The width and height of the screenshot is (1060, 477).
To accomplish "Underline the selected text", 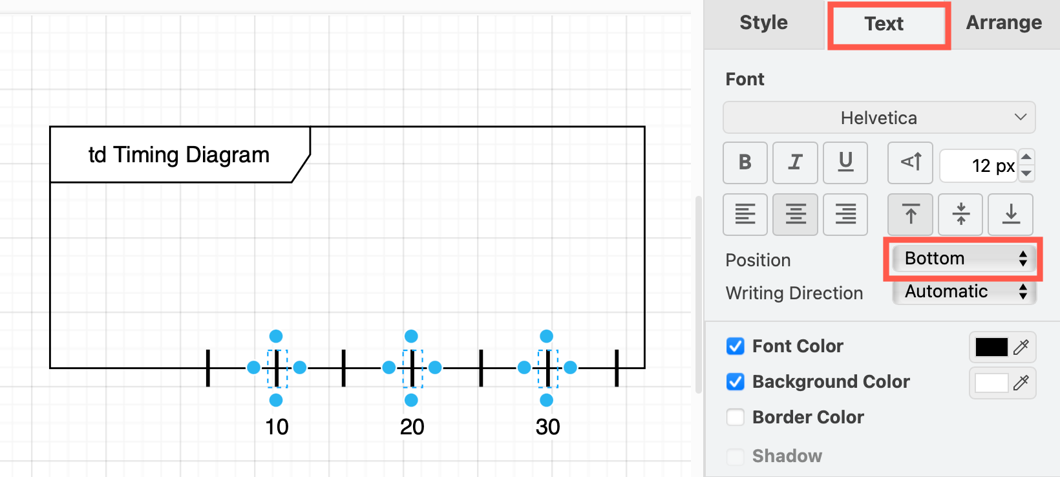I will [x=845, y=163].
